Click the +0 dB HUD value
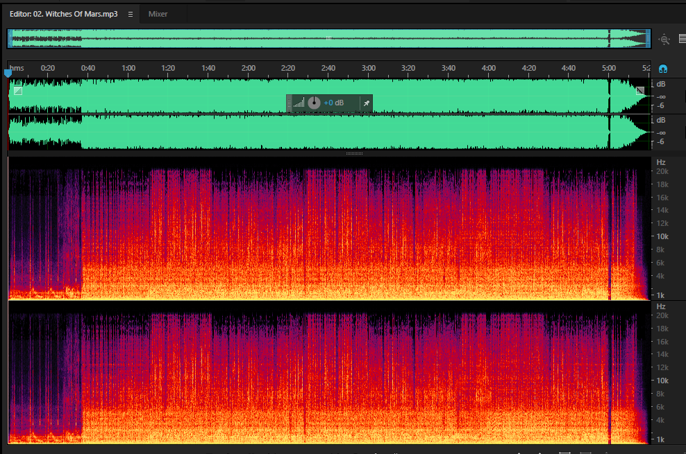Viewport: 686px width, 454px height. (333, 103)
